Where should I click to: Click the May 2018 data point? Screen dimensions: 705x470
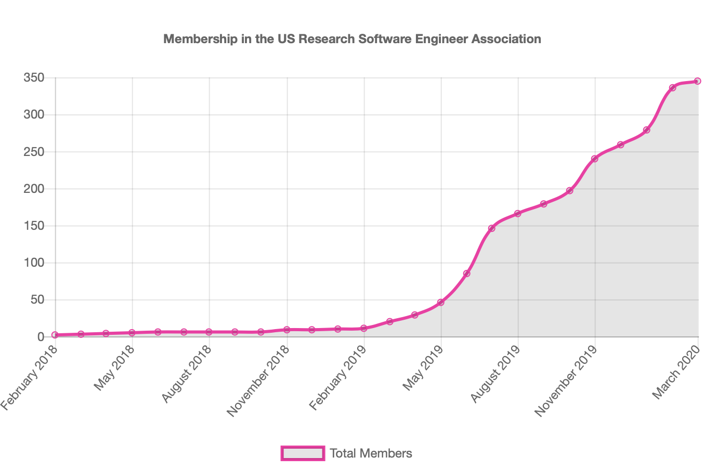point(132,332)
